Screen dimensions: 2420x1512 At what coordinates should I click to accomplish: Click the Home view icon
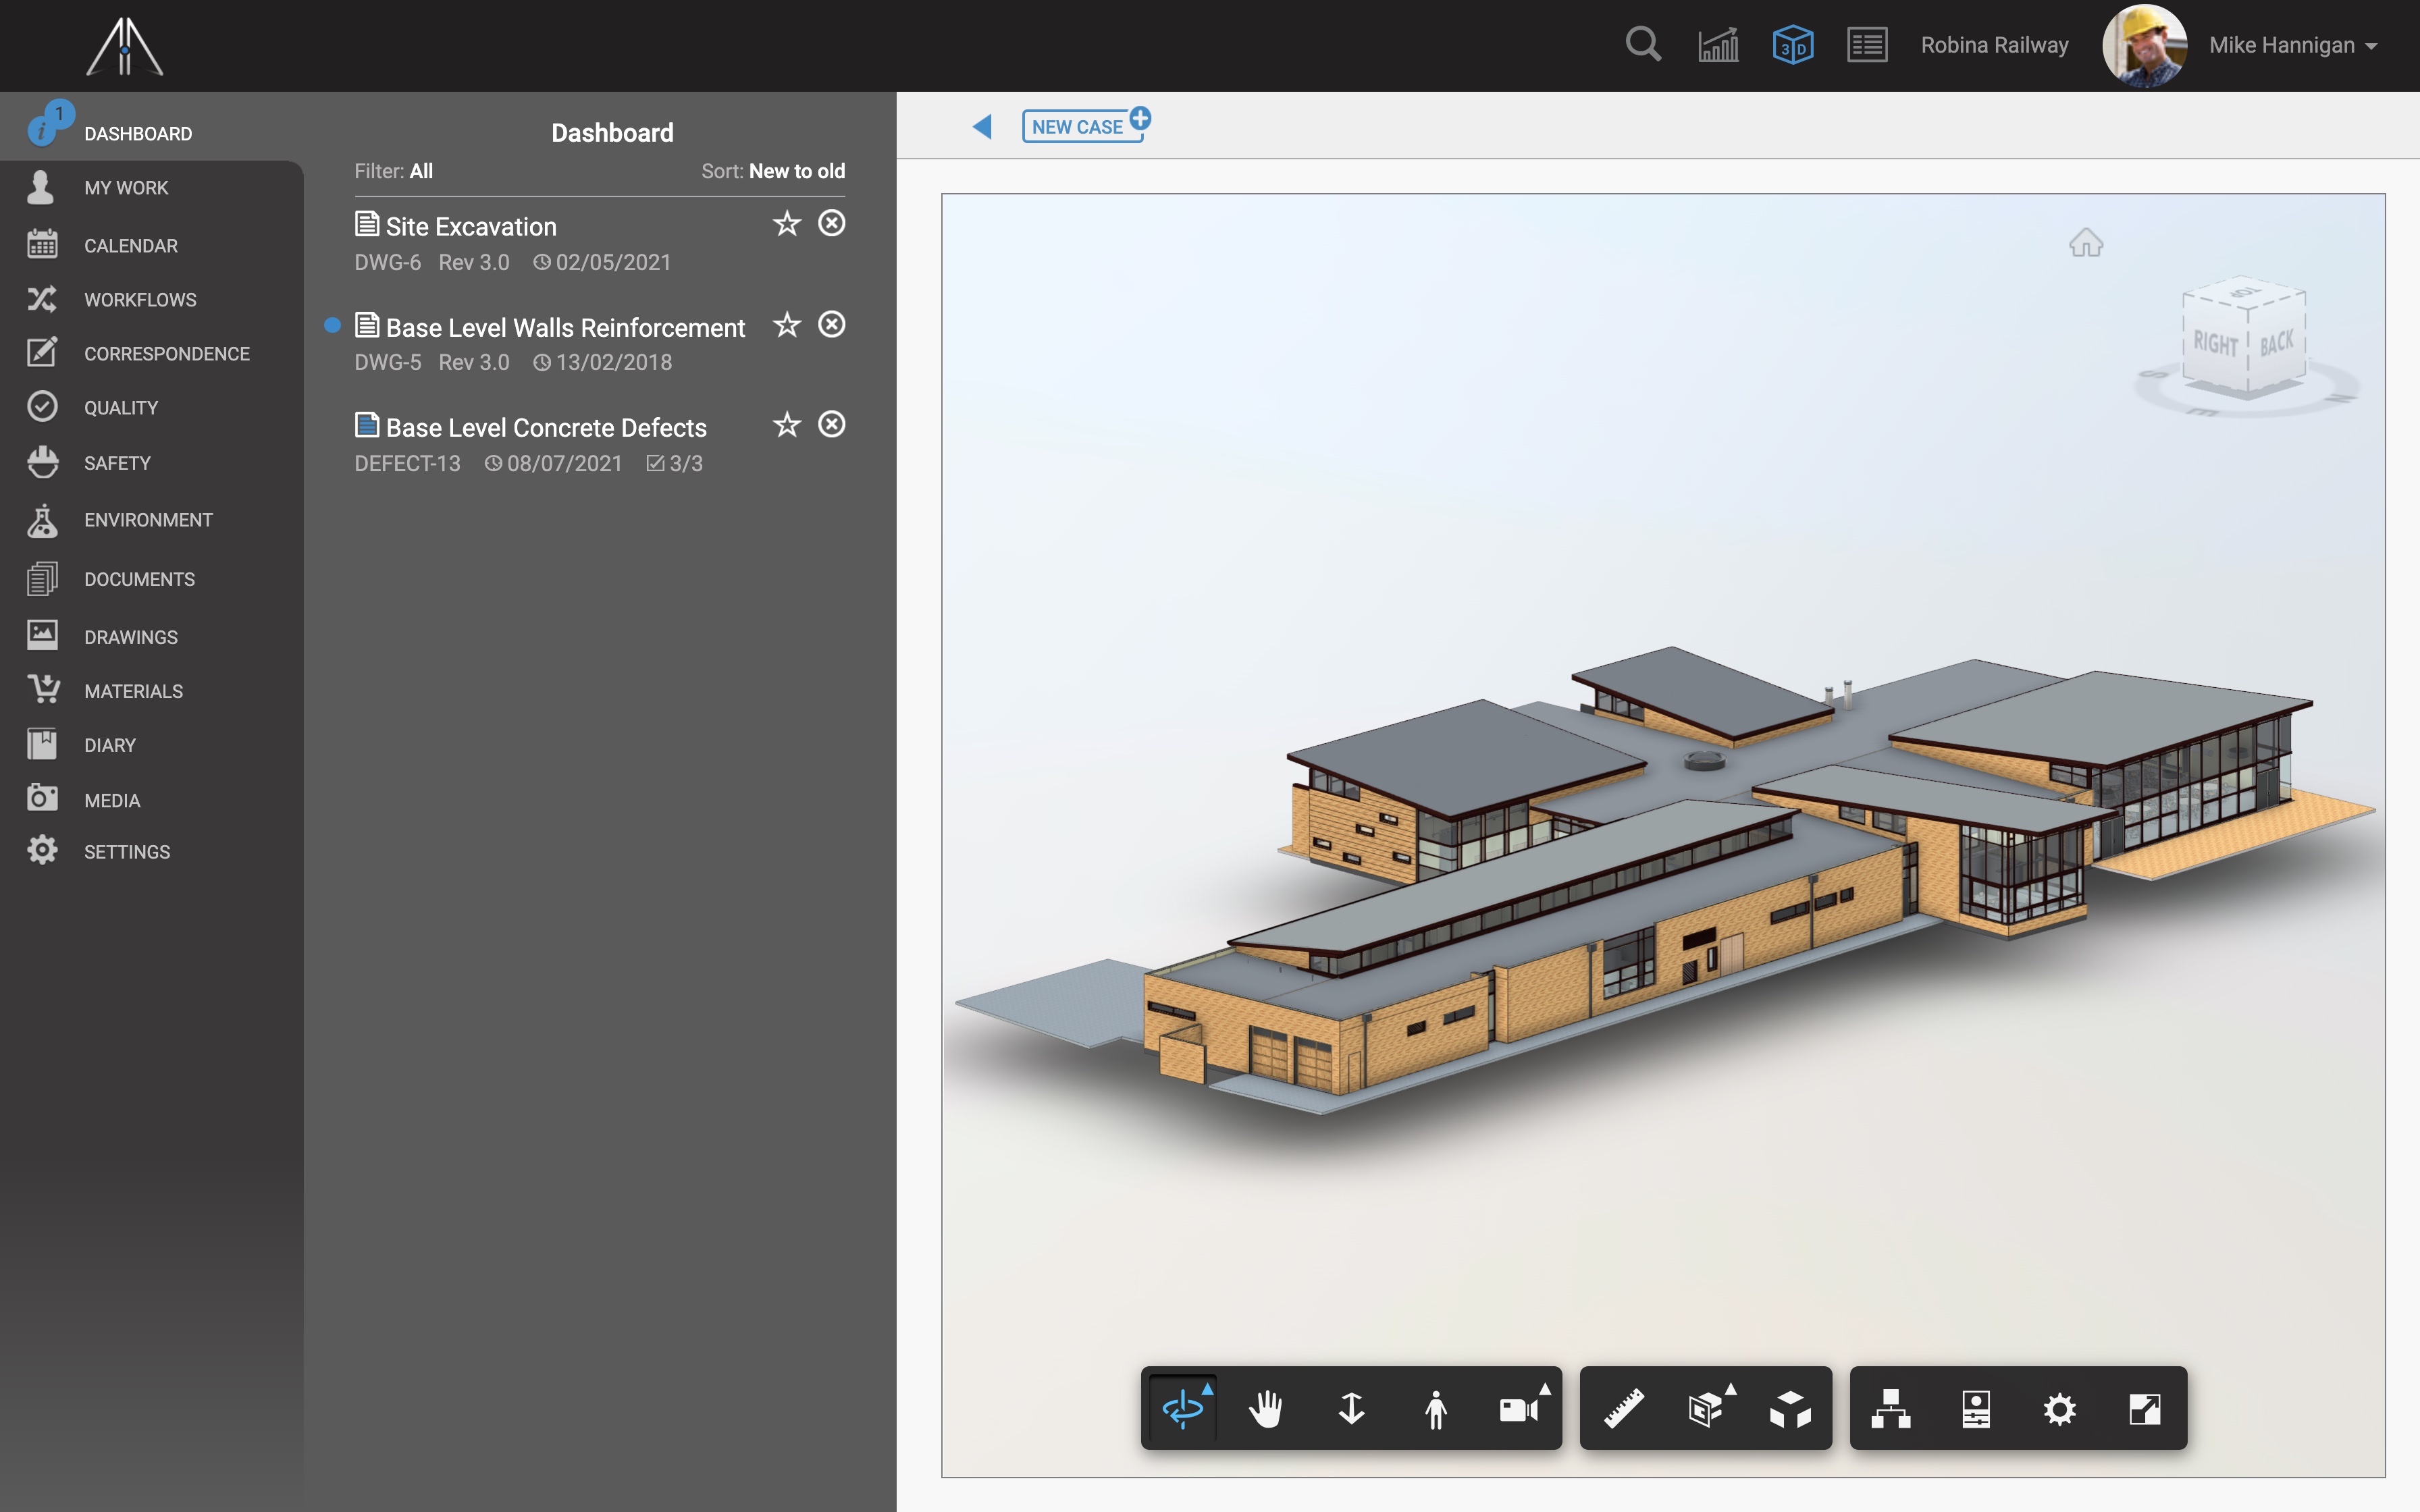coord(2086,243)
